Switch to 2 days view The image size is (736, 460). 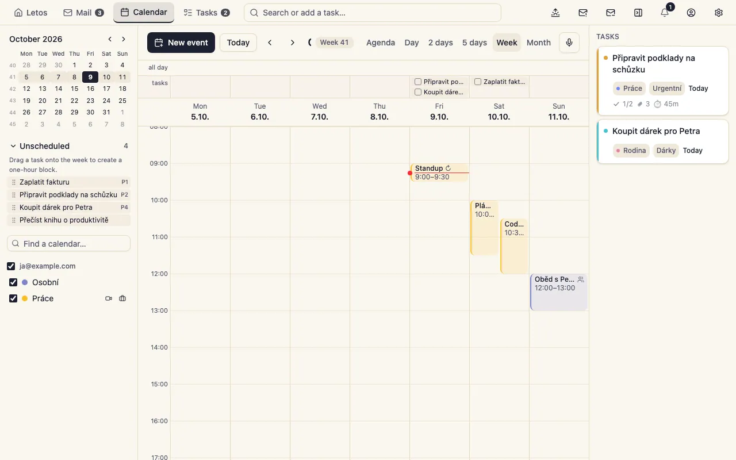[x=440, y=43]
